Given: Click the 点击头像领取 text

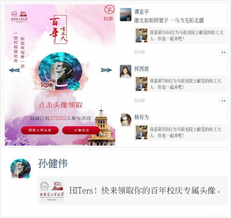Looking at the screenshot, I should coord(61,105).
